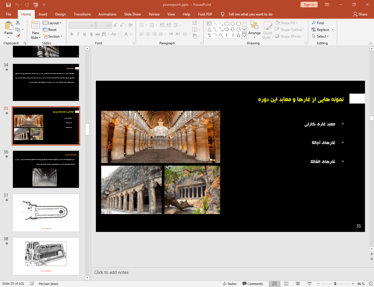Expand the shapes gallery More arrow

(x=244, y=36)
